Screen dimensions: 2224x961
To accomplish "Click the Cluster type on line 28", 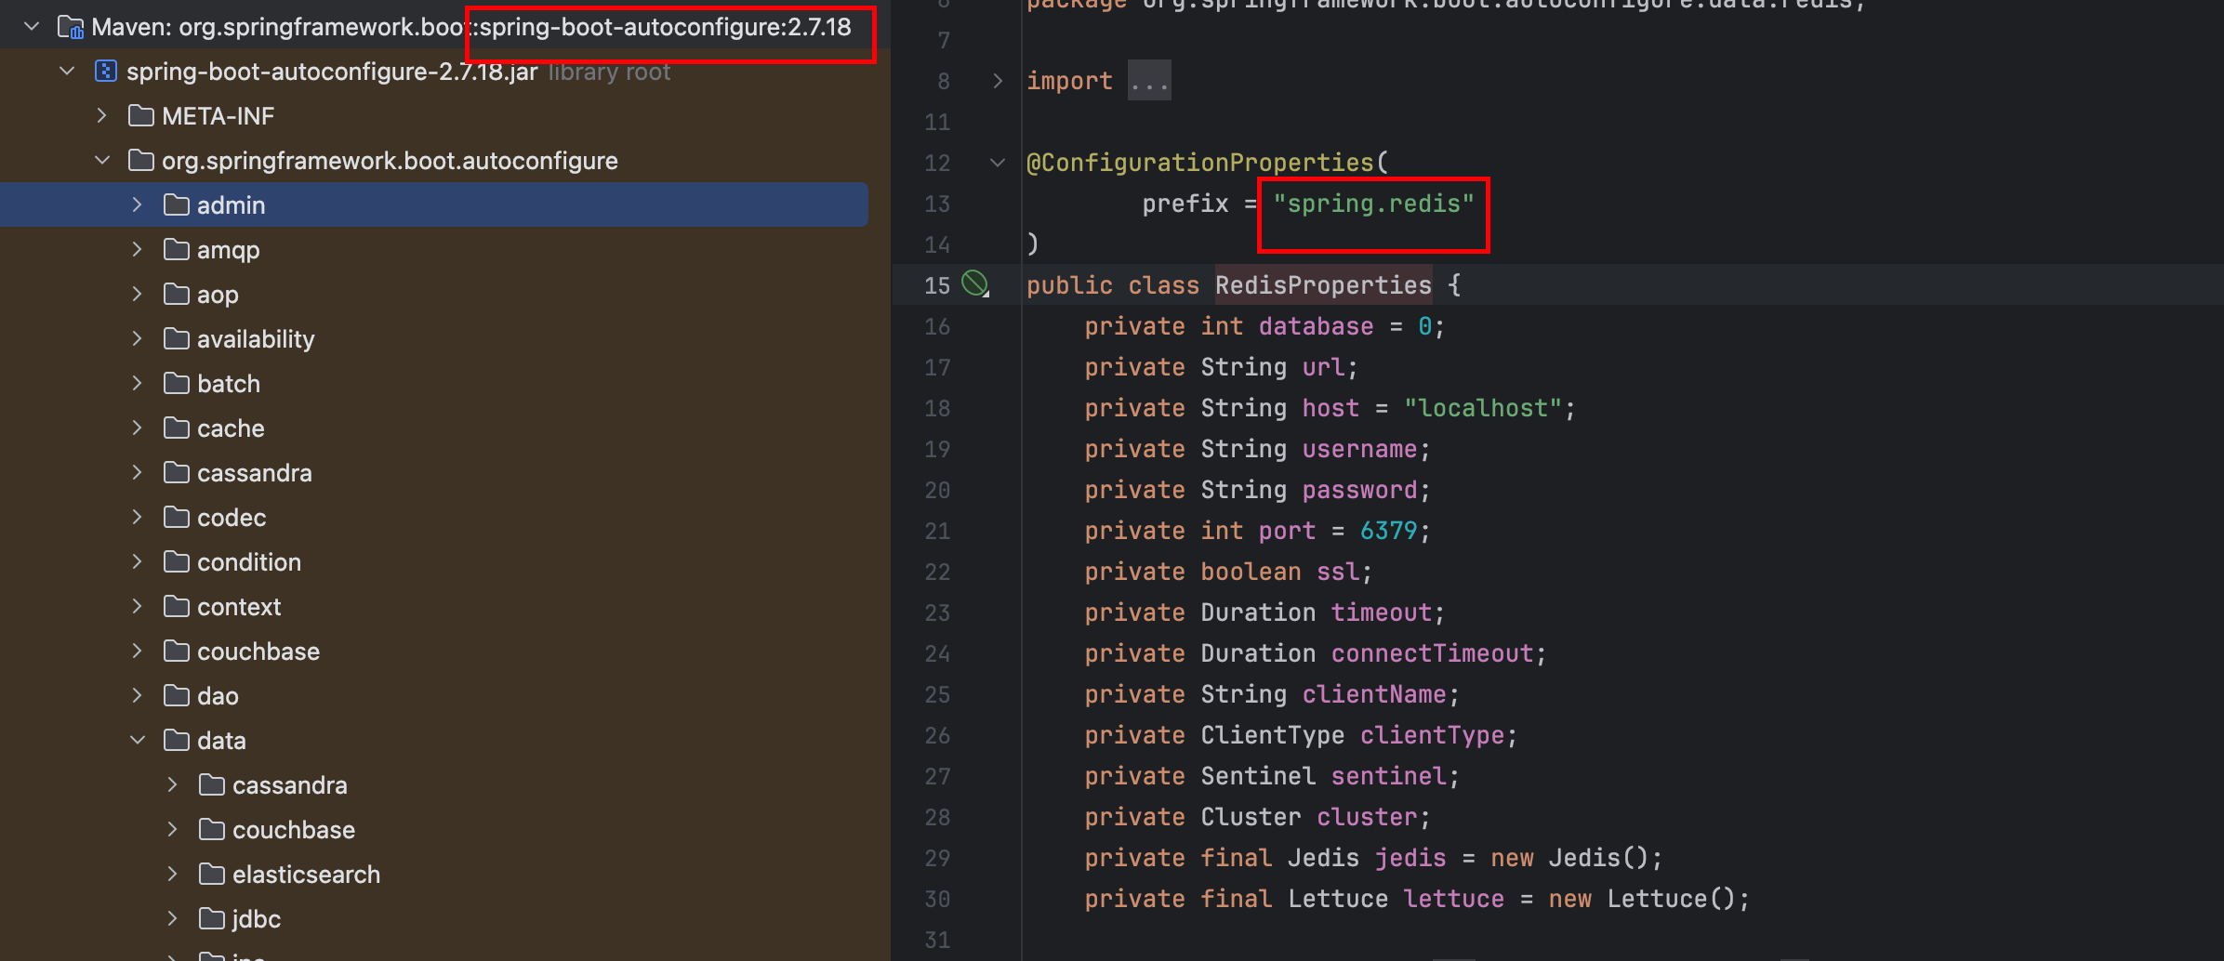I will point(1251,817).
